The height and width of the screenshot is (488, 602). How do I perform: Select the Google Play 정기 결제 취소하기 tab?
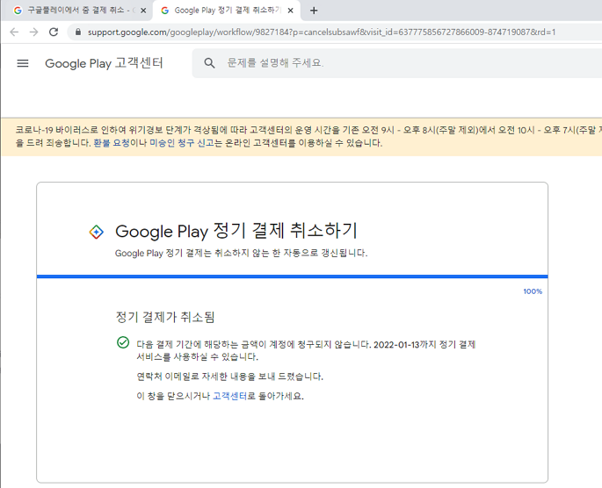pyautogui.click(x=227, y=11)
